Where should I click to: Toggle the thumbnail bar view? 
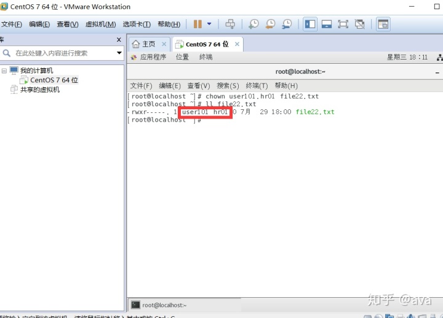326,24
